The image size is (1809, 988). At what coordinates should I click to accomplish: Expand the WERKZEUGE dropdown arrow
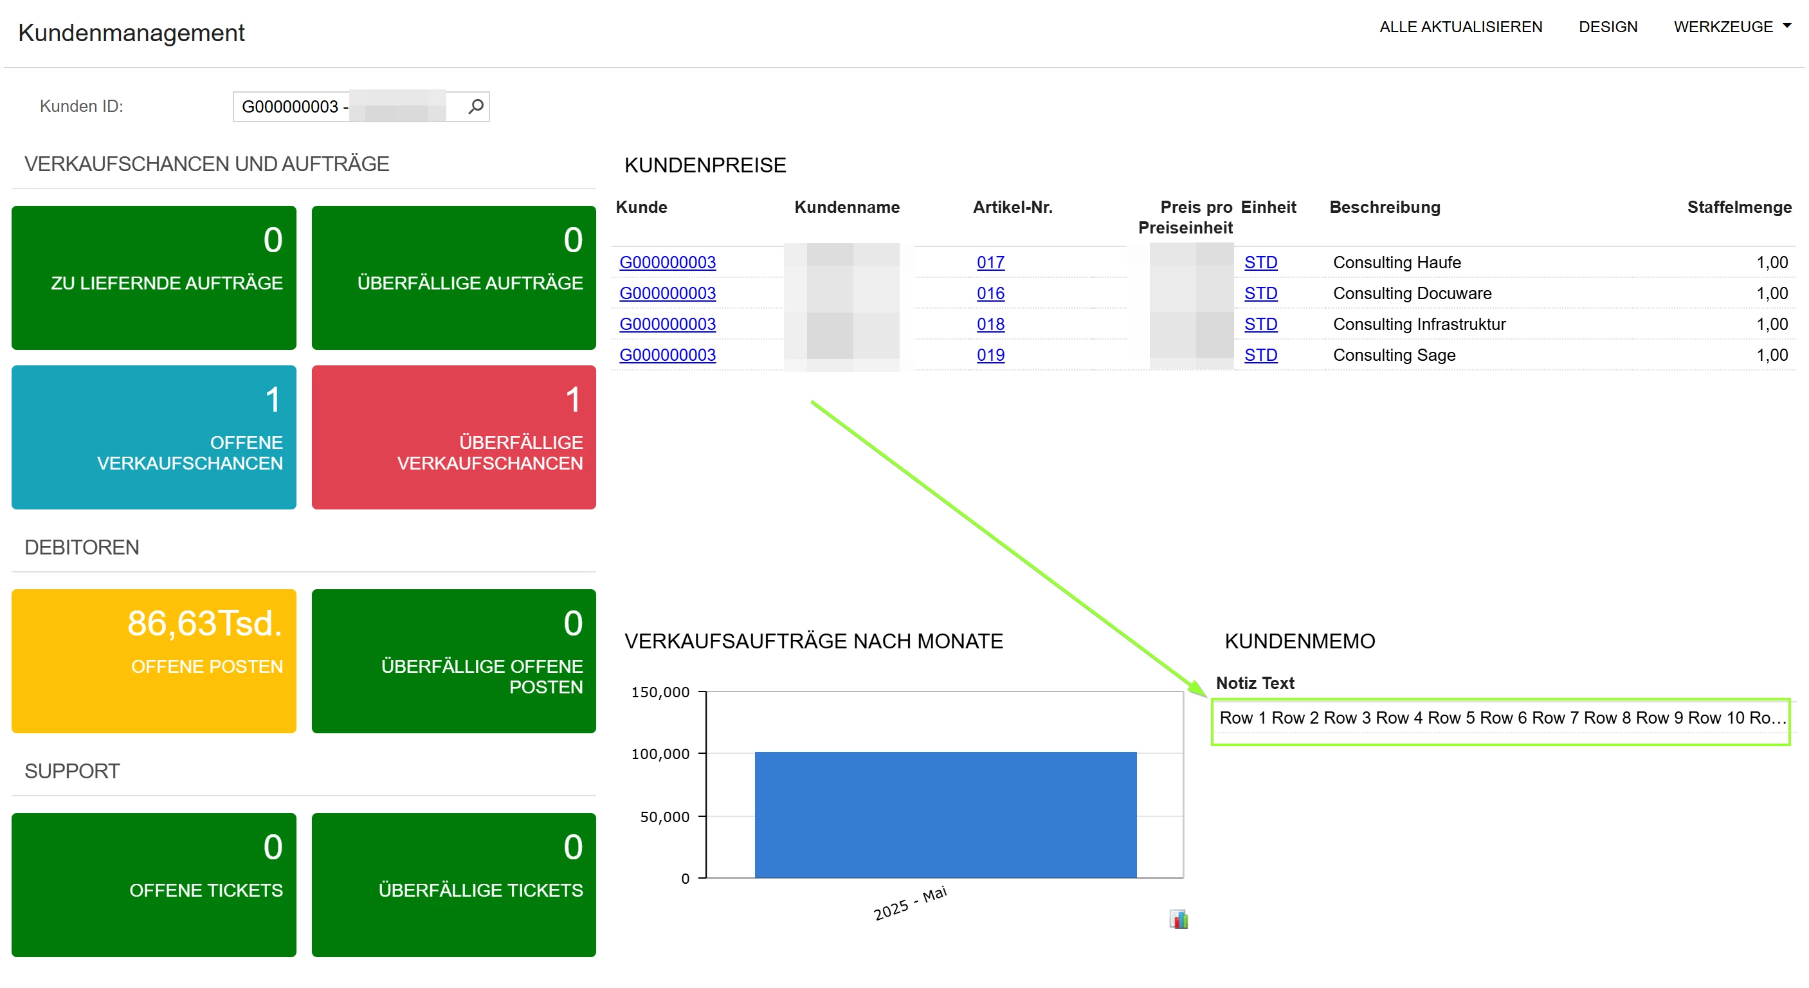tap(1786, 26)
